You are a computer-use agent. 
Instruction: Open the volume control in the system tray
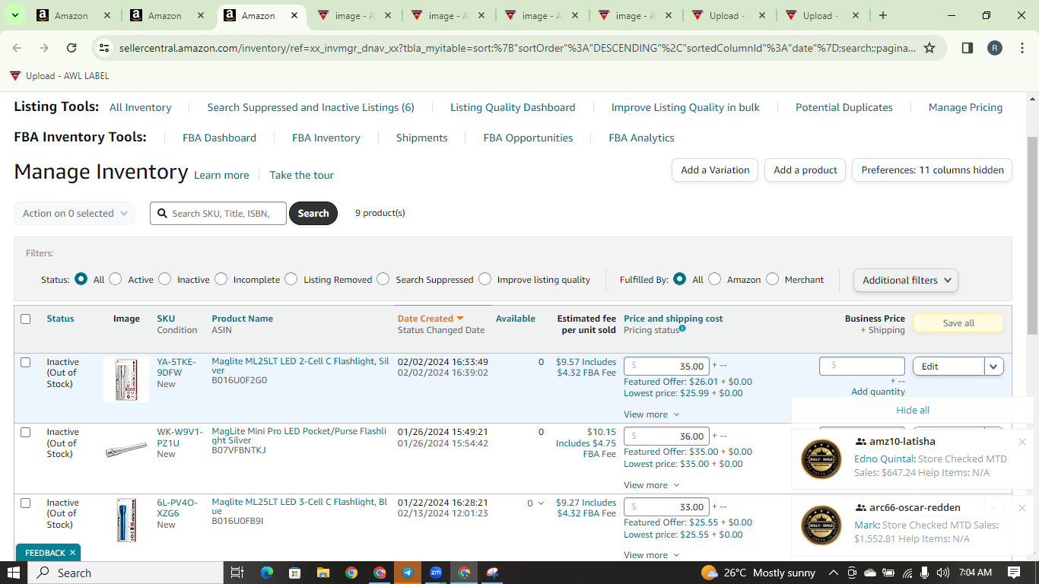click(x=943, y=573)
